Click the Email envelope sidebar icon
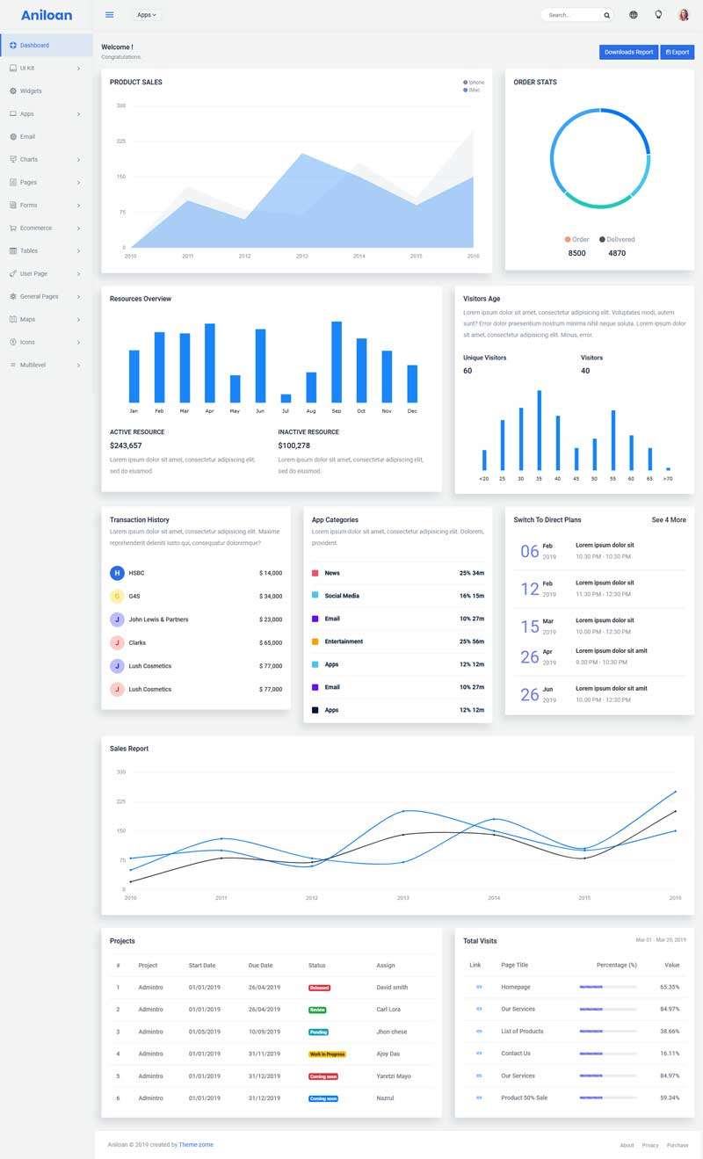Viewport: 703px width, 1159px height. tap(13, 136)
